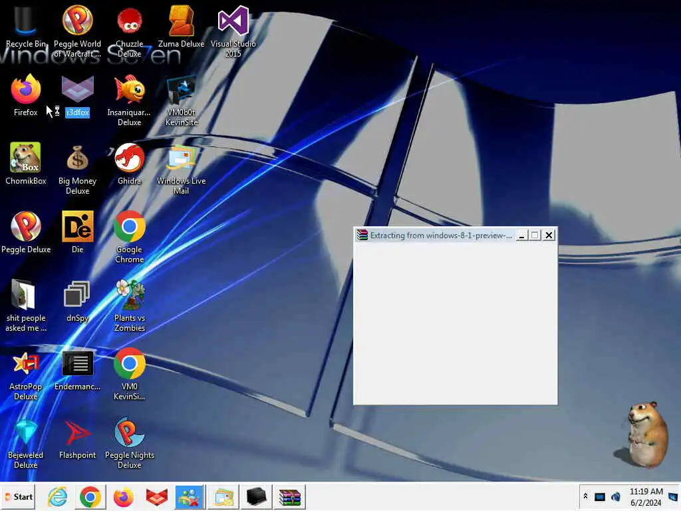This screenshot has height=511, width=681.
Task: Open the ChomikBox desktop icon
Action: click(x=26, y=164)
